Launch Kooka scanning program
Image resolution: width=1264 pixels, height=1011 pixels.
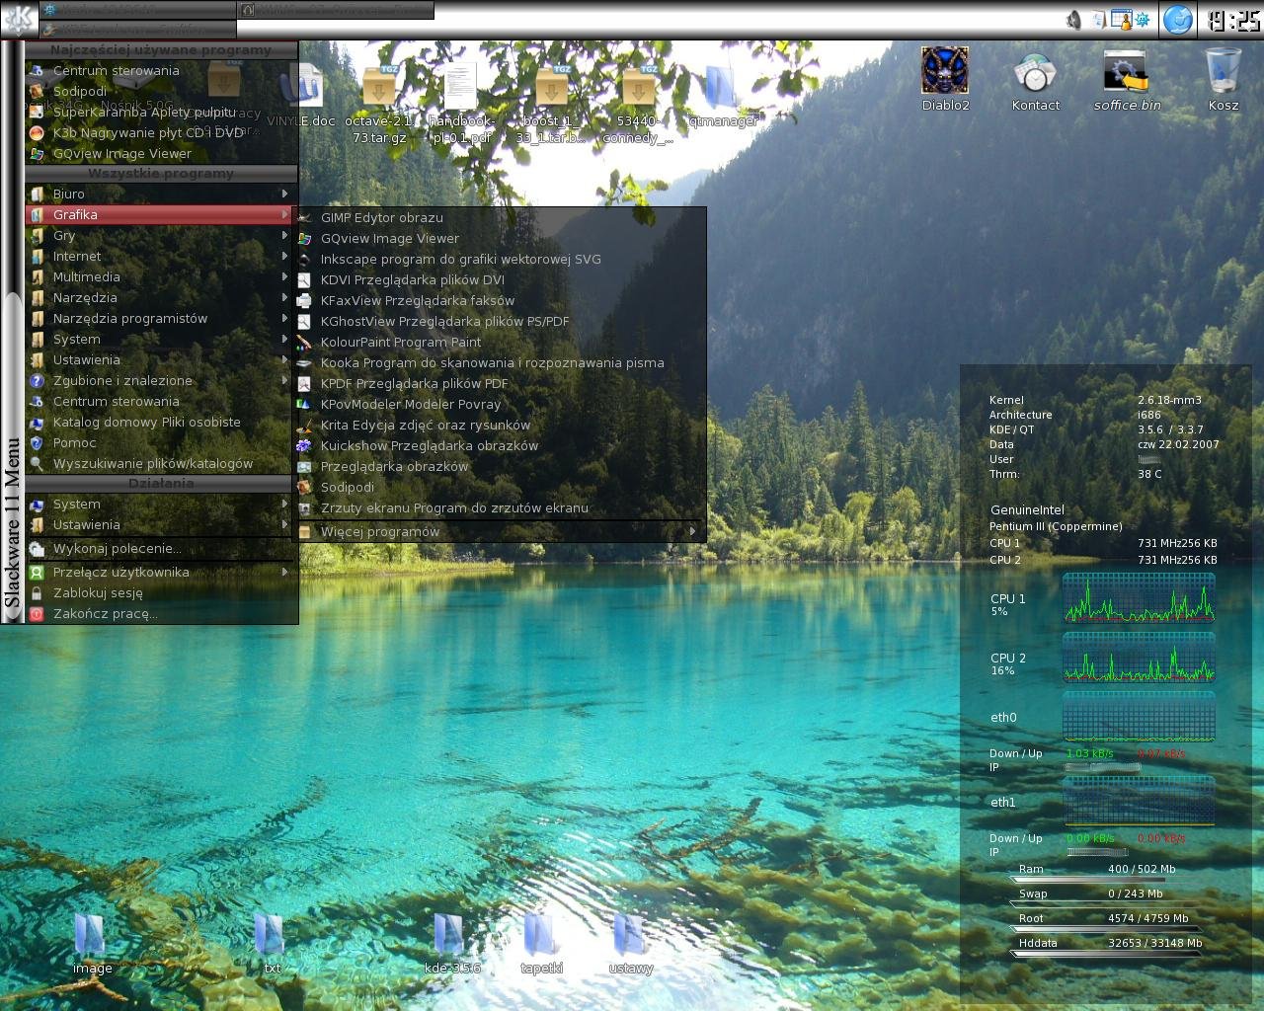pos(501,362)
